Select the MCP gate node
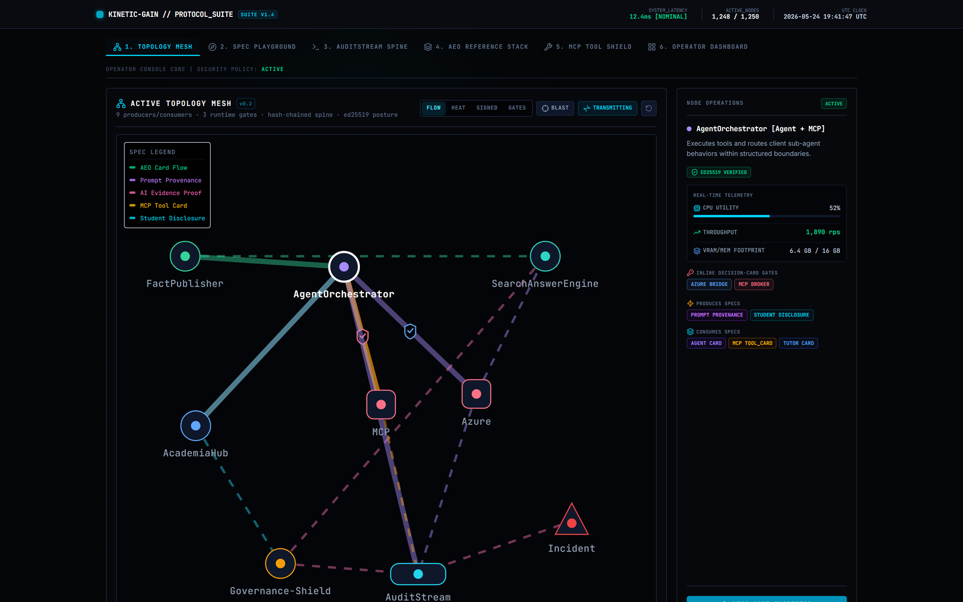This screenshot has width=963, height=602. (381, 405)
